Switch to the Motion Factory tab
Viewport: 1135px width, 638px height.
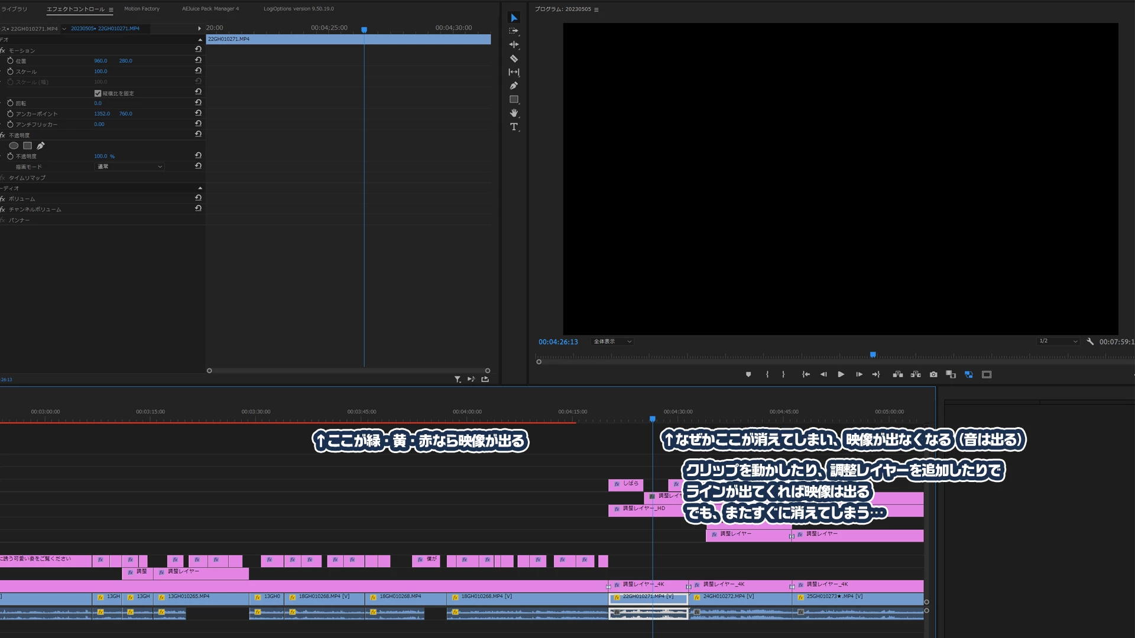tap(142, 9)
